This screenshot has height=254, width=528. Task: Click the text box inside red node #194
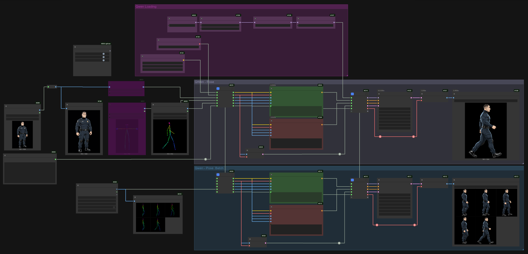tap(296, 143)
